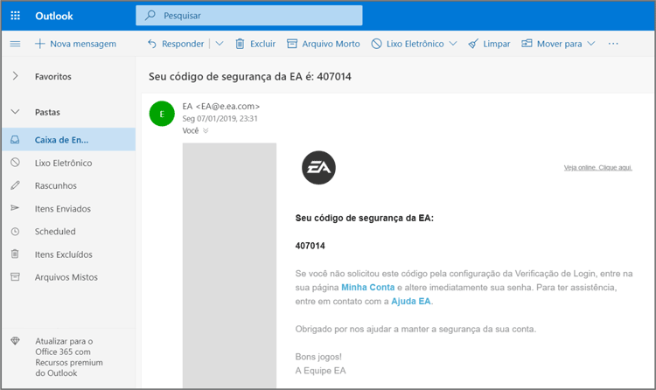Click the archive icon for Arquivos Mistos
This screenshot has width=656, height=390.
(x=15, y=276)
